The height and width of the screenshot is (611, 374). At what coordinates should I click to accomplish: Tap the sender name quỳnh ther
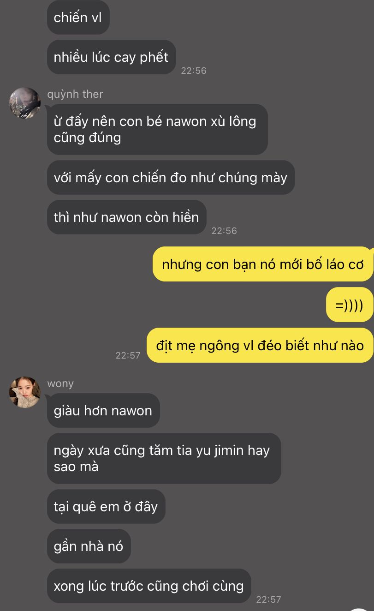pyautogui.click(x=75, y=94)
